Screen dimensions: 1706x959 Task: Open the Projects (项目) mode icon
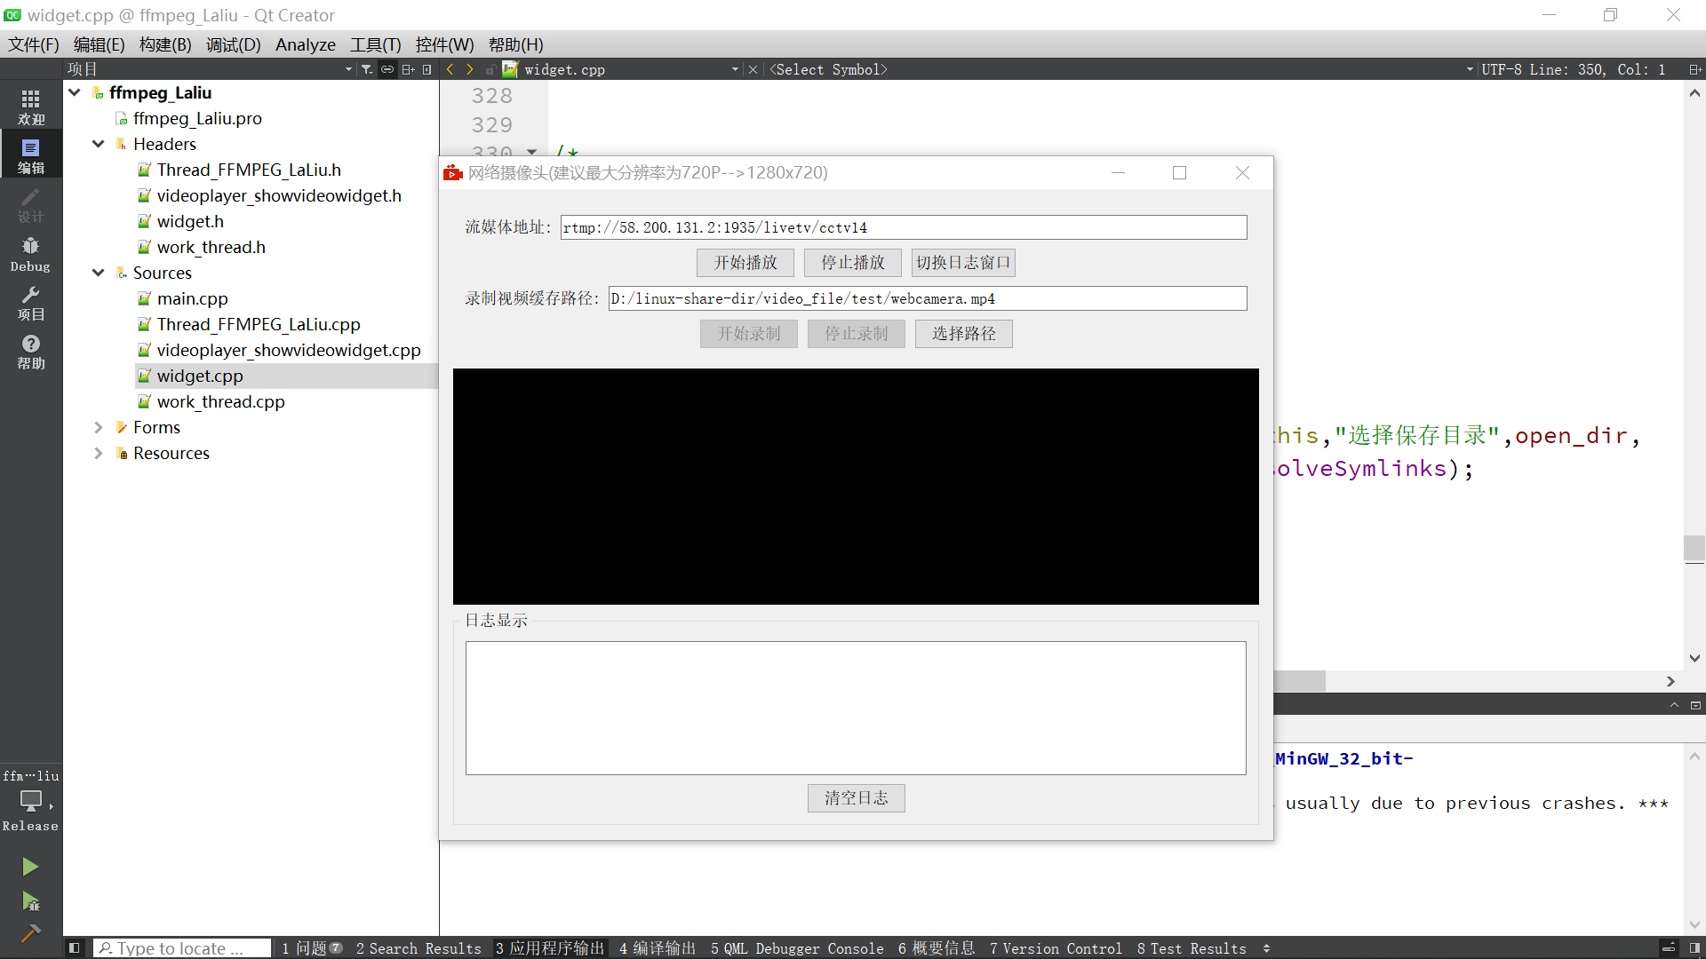(31, 302)
